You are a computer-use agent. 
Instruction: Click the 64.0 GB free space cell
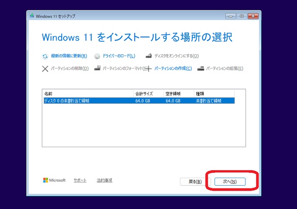point(173,101)
